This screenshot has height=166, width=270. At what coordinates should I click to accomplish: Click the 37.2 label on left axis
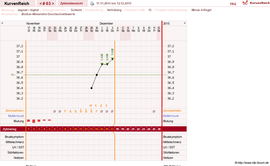tap(20, 46)
